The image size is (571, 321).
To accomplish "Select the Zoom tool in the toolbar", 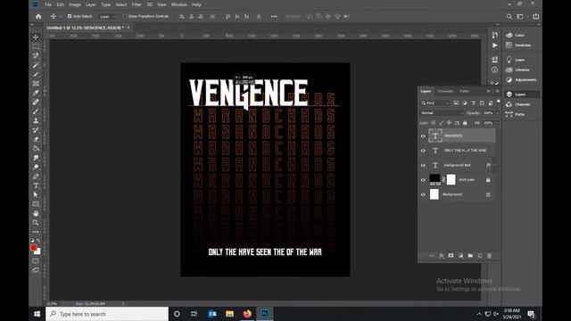I will 36,222.
